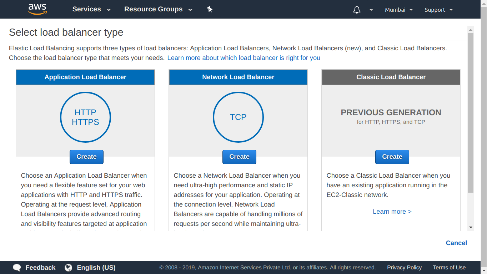
Task: Click the HTTP HTTPS circle icon
Action: [85, 117]
